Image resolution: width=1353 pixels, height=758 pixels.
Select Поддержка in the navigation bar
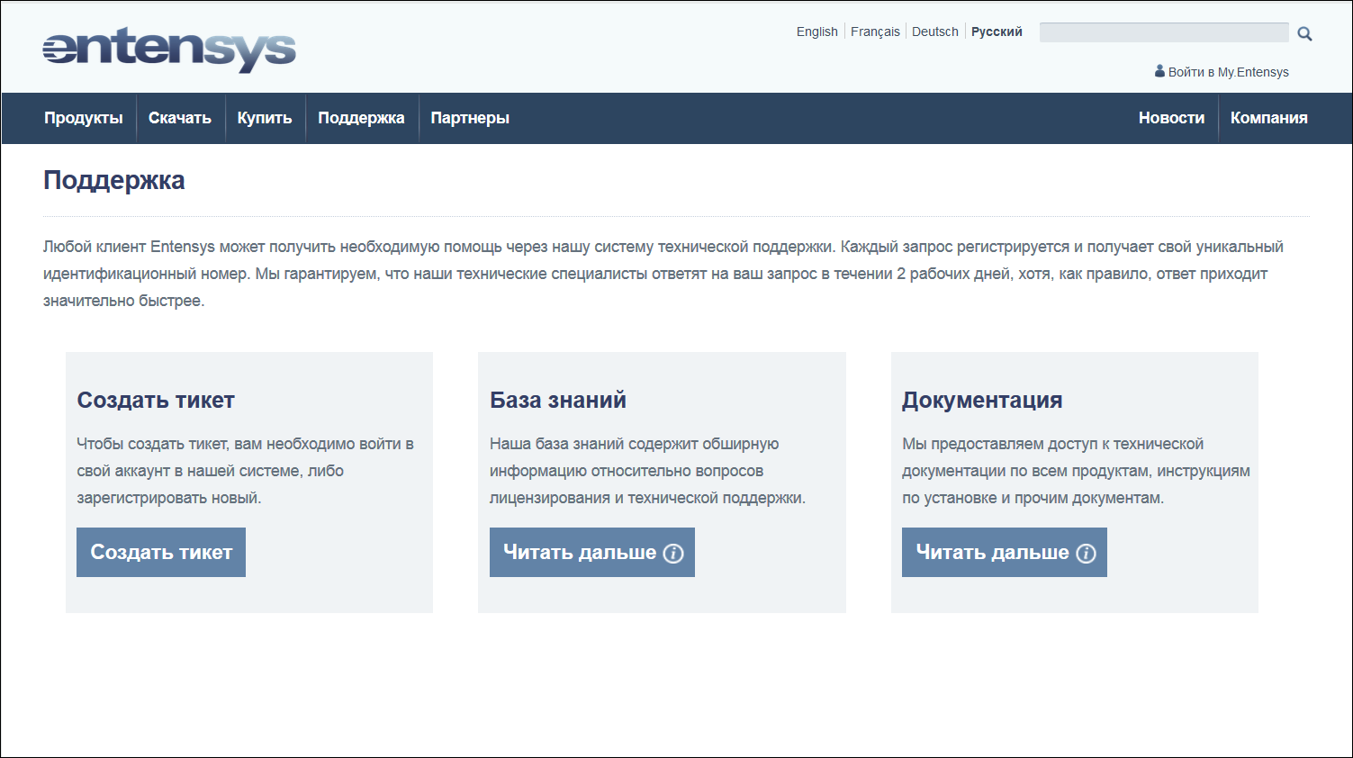(x=362, y=118)
